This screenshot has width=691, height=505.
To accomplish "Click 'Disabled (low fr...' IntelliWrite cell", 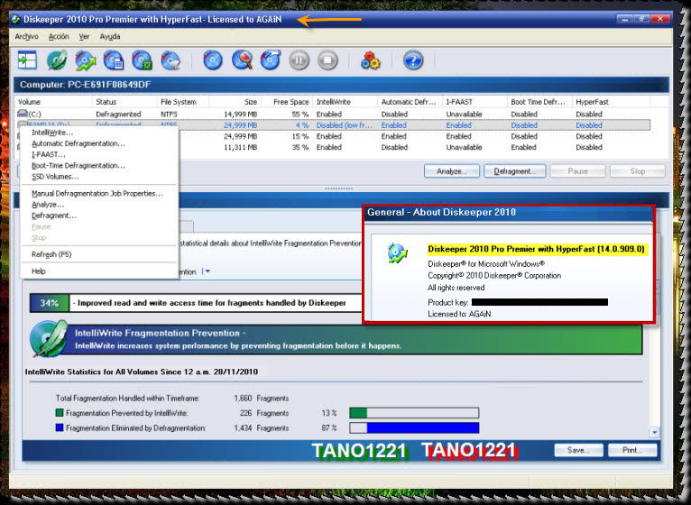I will tap(345, 125).
